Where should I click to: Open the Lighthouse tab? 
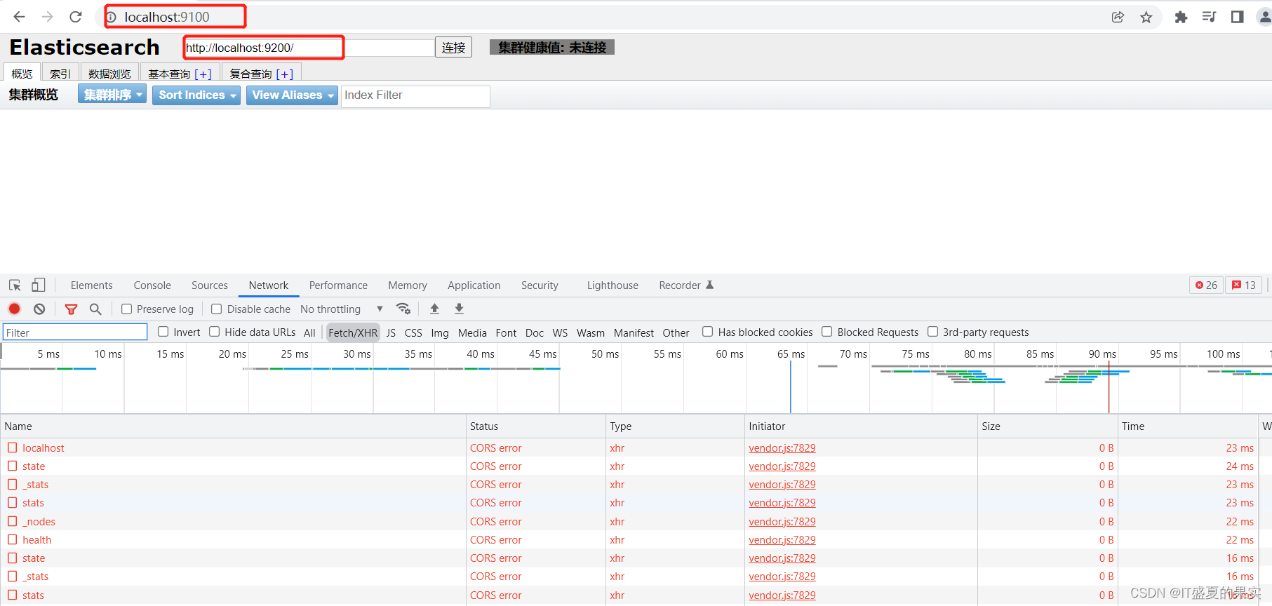tap(612, 285)
